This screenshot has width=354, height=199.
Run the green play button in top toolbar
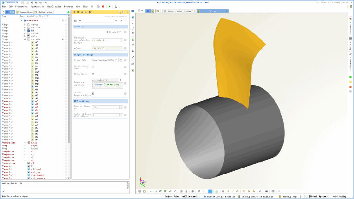[x=109, y=7]
